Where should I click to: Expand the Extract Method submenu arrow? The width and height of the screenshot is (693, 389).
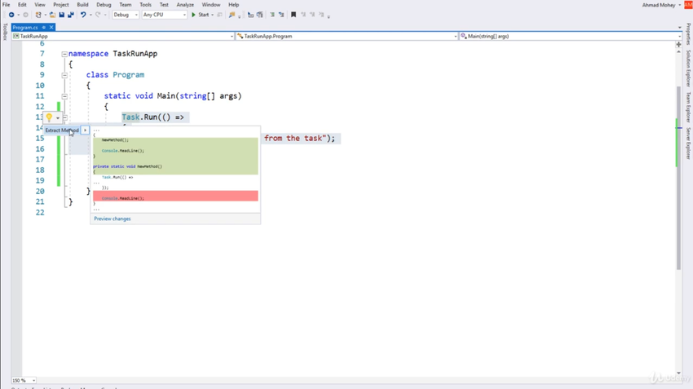(86, 130)
